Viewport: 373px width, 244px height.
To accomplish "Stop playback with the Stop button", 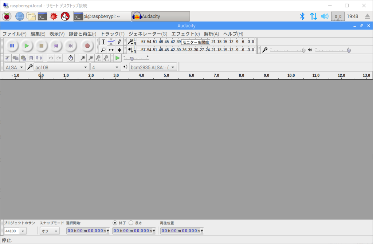I will point(41,46).
